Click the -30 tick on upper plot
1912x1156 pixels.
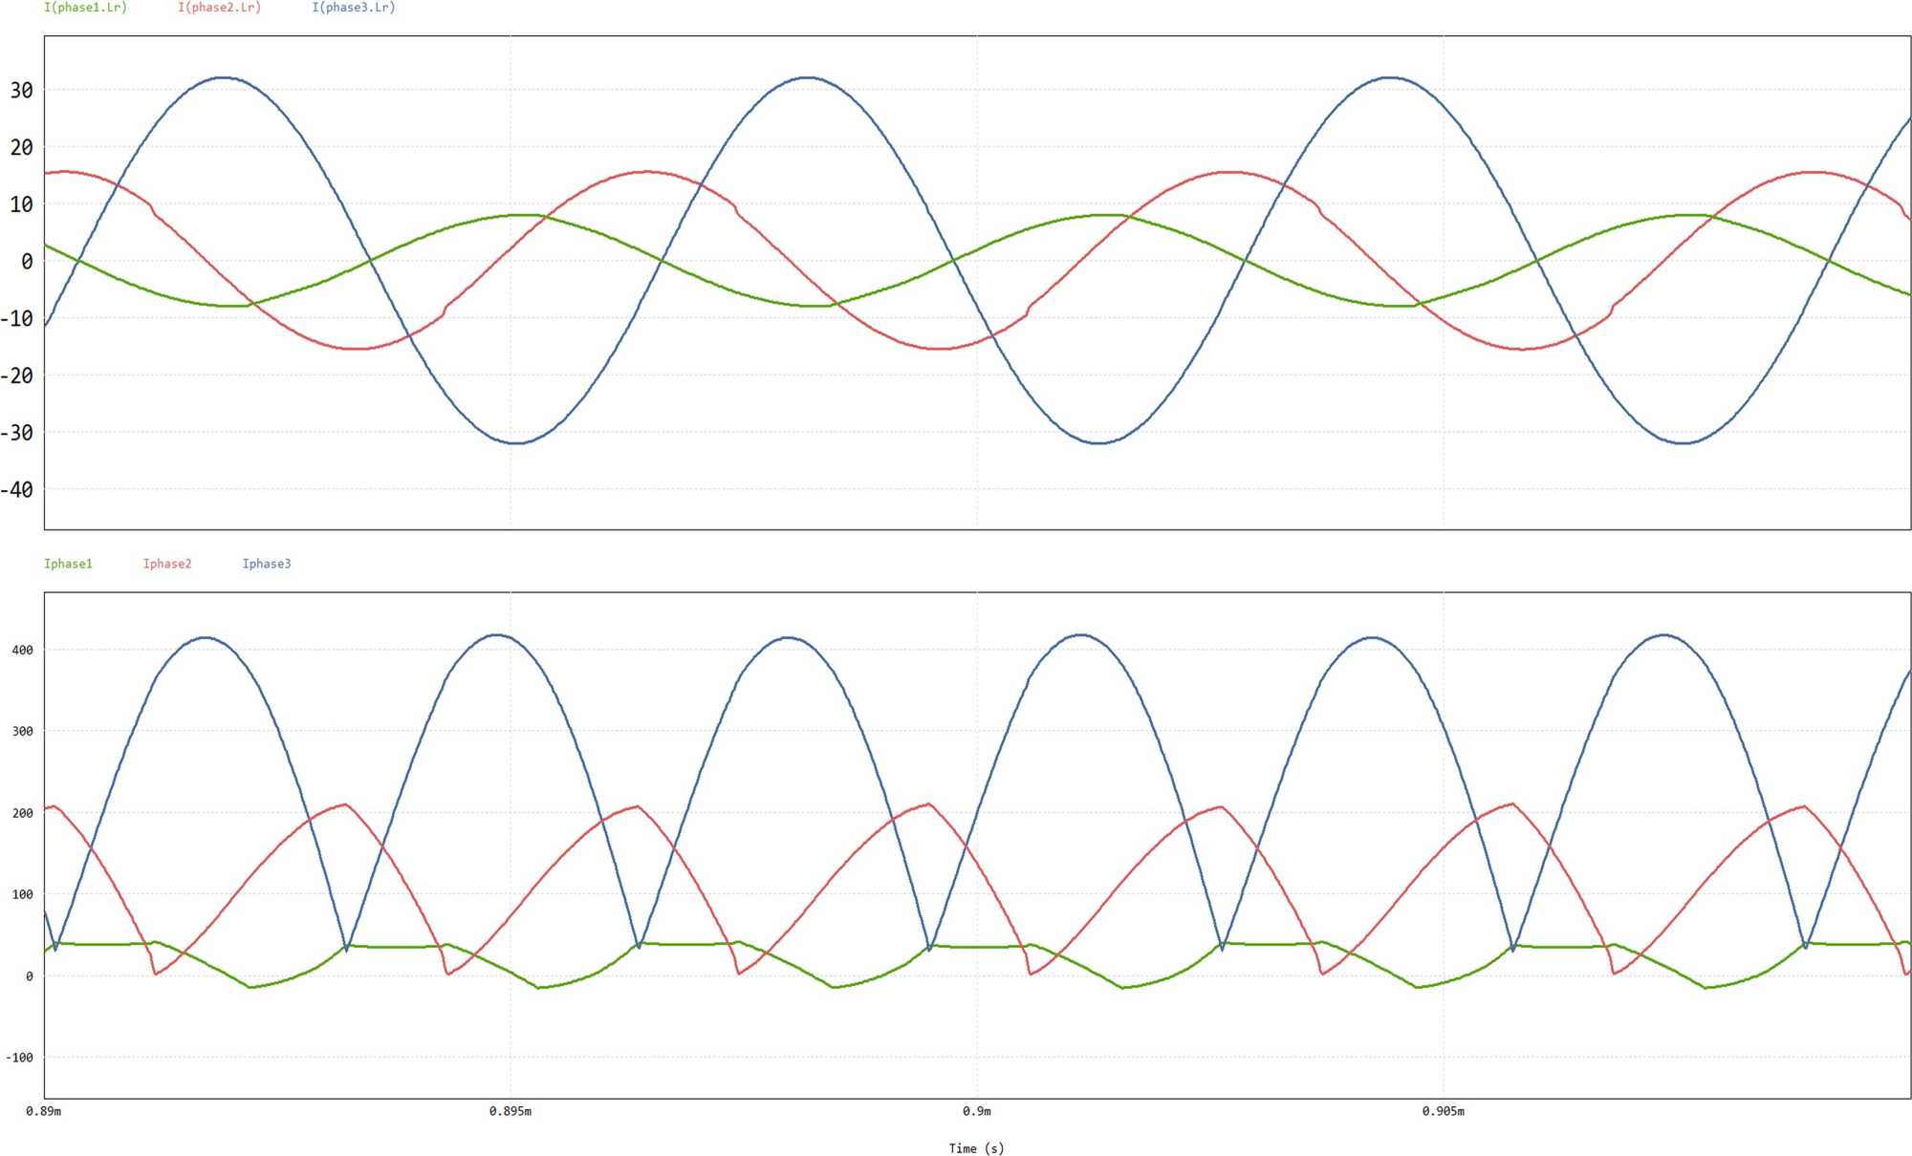tap(17, 433)
